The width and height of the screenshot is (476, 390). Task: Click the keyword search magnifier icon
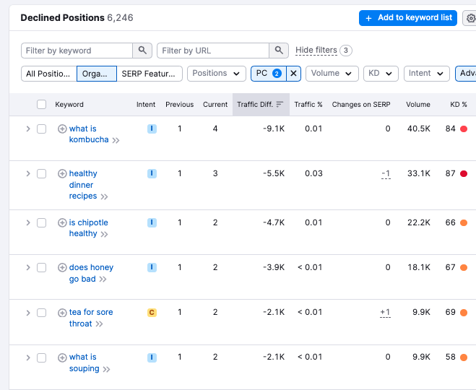[x=142, y=51]
